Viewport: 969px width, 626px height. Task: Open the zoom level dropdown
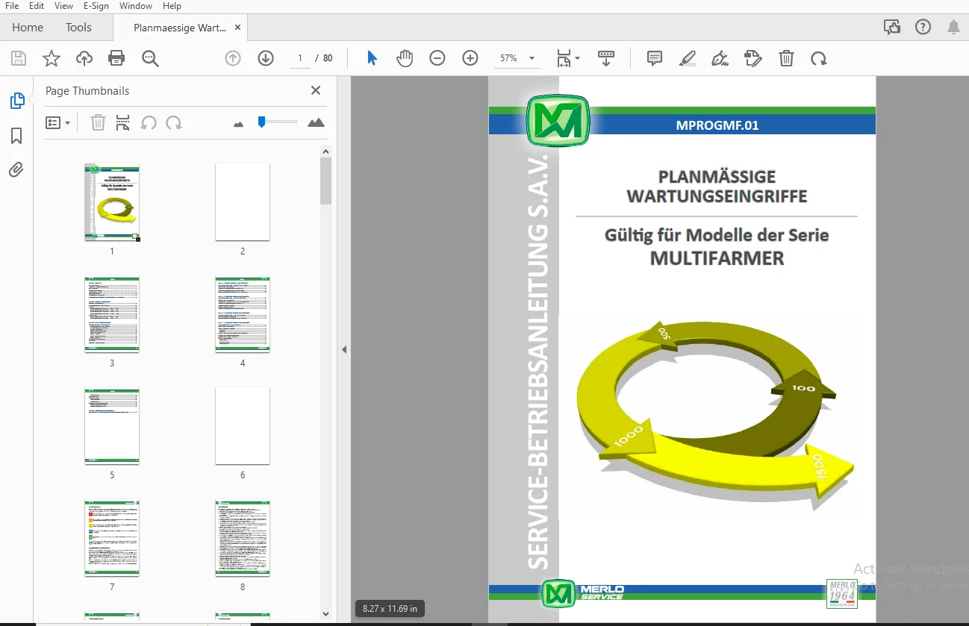tap(532, 58)
